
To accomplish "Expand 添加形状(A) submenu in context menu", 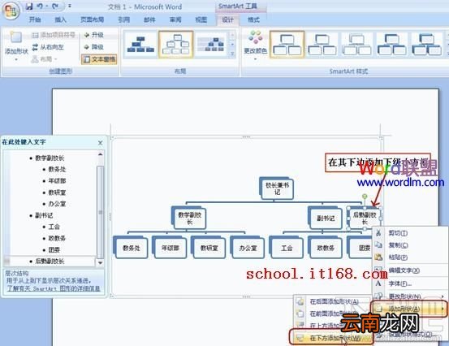I will (409, 309).
